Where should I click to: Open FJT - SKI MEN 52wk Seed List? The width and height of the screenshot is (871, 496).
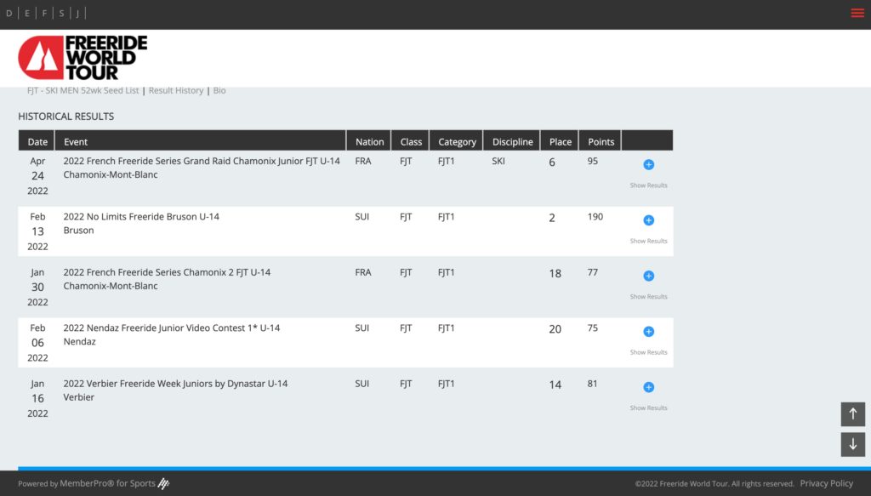[x=83, y=90]
